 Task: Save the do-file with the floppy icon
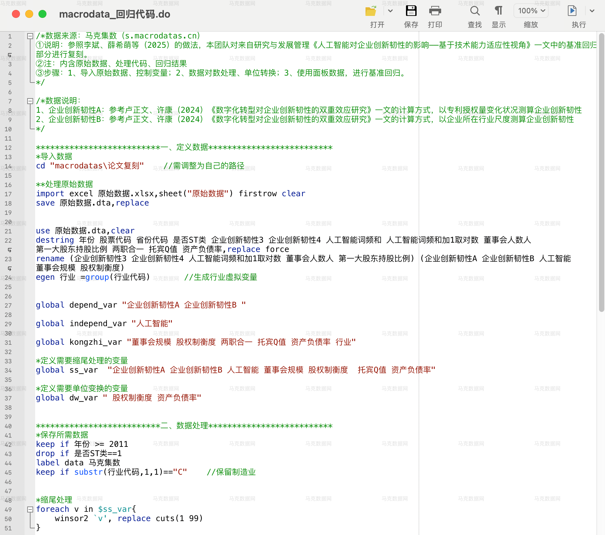[411, 11]
